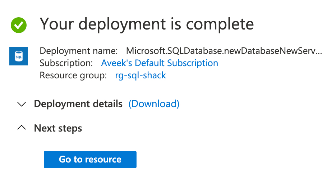Click the blue SQL database icon
The width and height of the screenshot is (332, 179).
(x=18, y=56)
